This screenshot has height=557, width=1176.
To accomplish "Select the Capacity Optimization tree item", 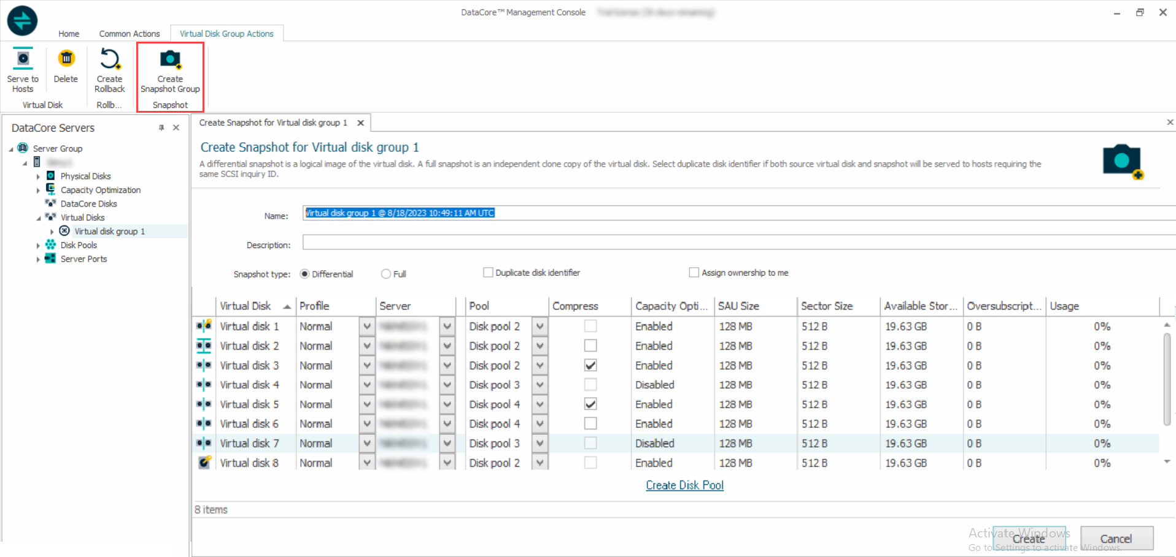I will pyautogui.click(x=101, y=190).
